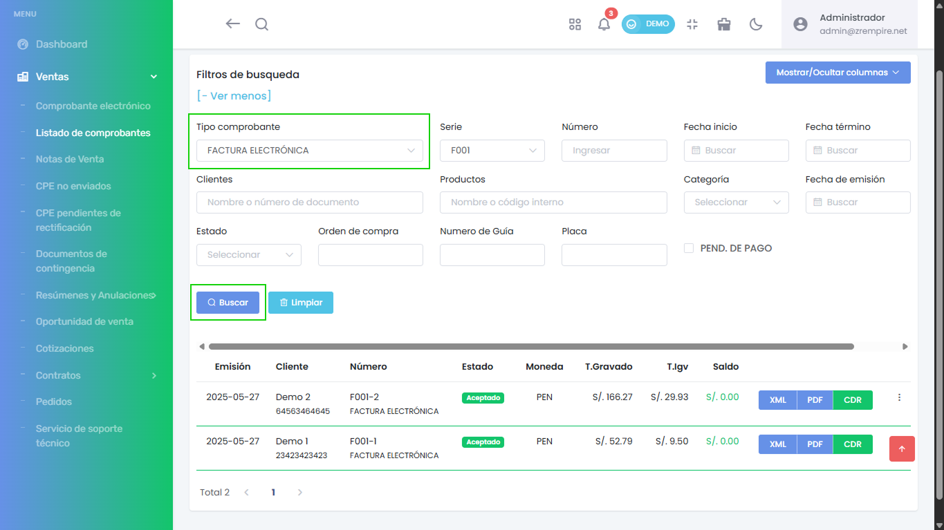
Task: Open Pedidos menu item
Action: pyautogui.click(x=54, y=401)
